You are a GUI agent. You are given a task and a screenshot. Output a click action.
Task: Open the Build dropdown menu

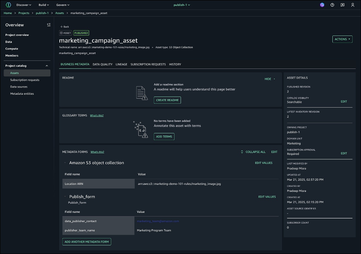[44, 5]
